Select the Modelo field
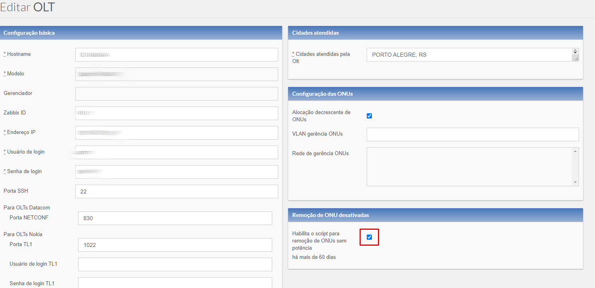Viewport: 595px width, 288px height. 176,74
